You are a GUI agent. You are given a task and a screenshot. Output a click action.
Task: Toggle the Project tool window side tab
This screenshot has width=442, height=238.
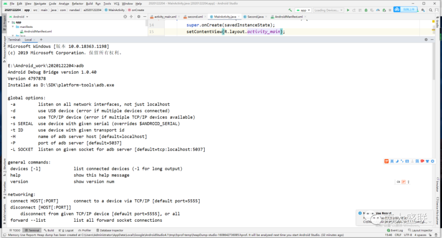point(4,23)
